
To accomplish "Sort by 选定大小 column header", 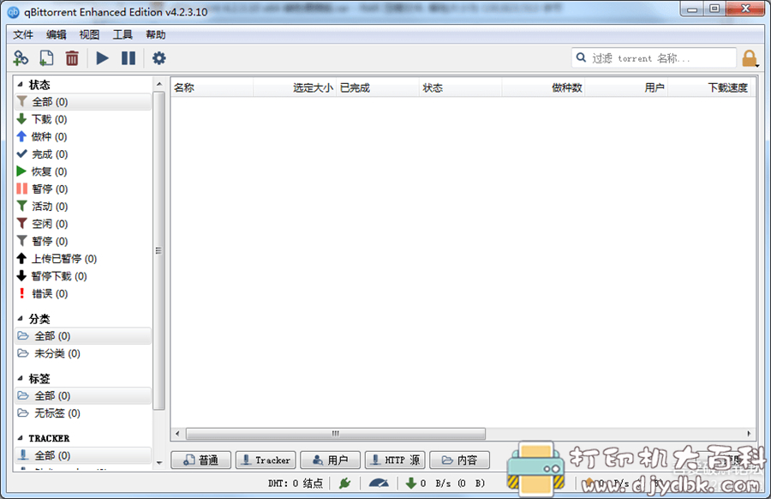I will coord(295,87).
